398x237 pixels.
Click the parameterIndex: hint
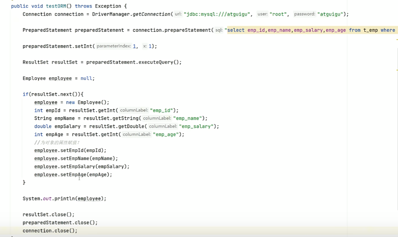(x=114, y=46)
